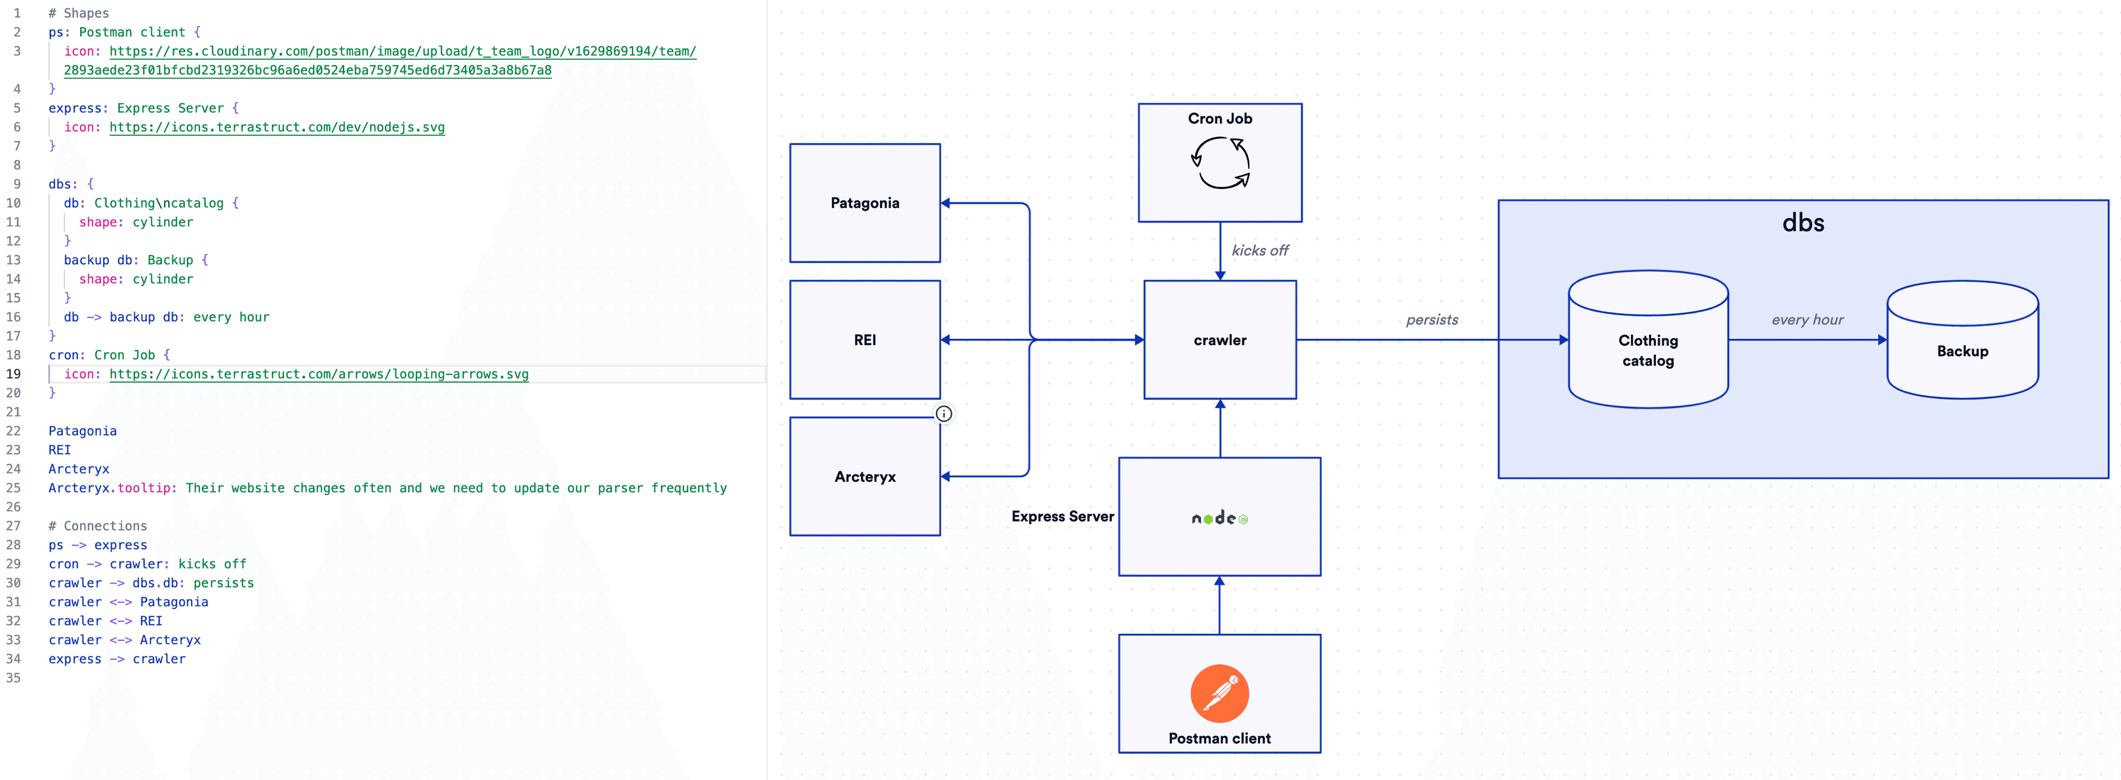Click 'crawler -> dbs.db: persists' line

pyautogui.click(x=151, y=582)
